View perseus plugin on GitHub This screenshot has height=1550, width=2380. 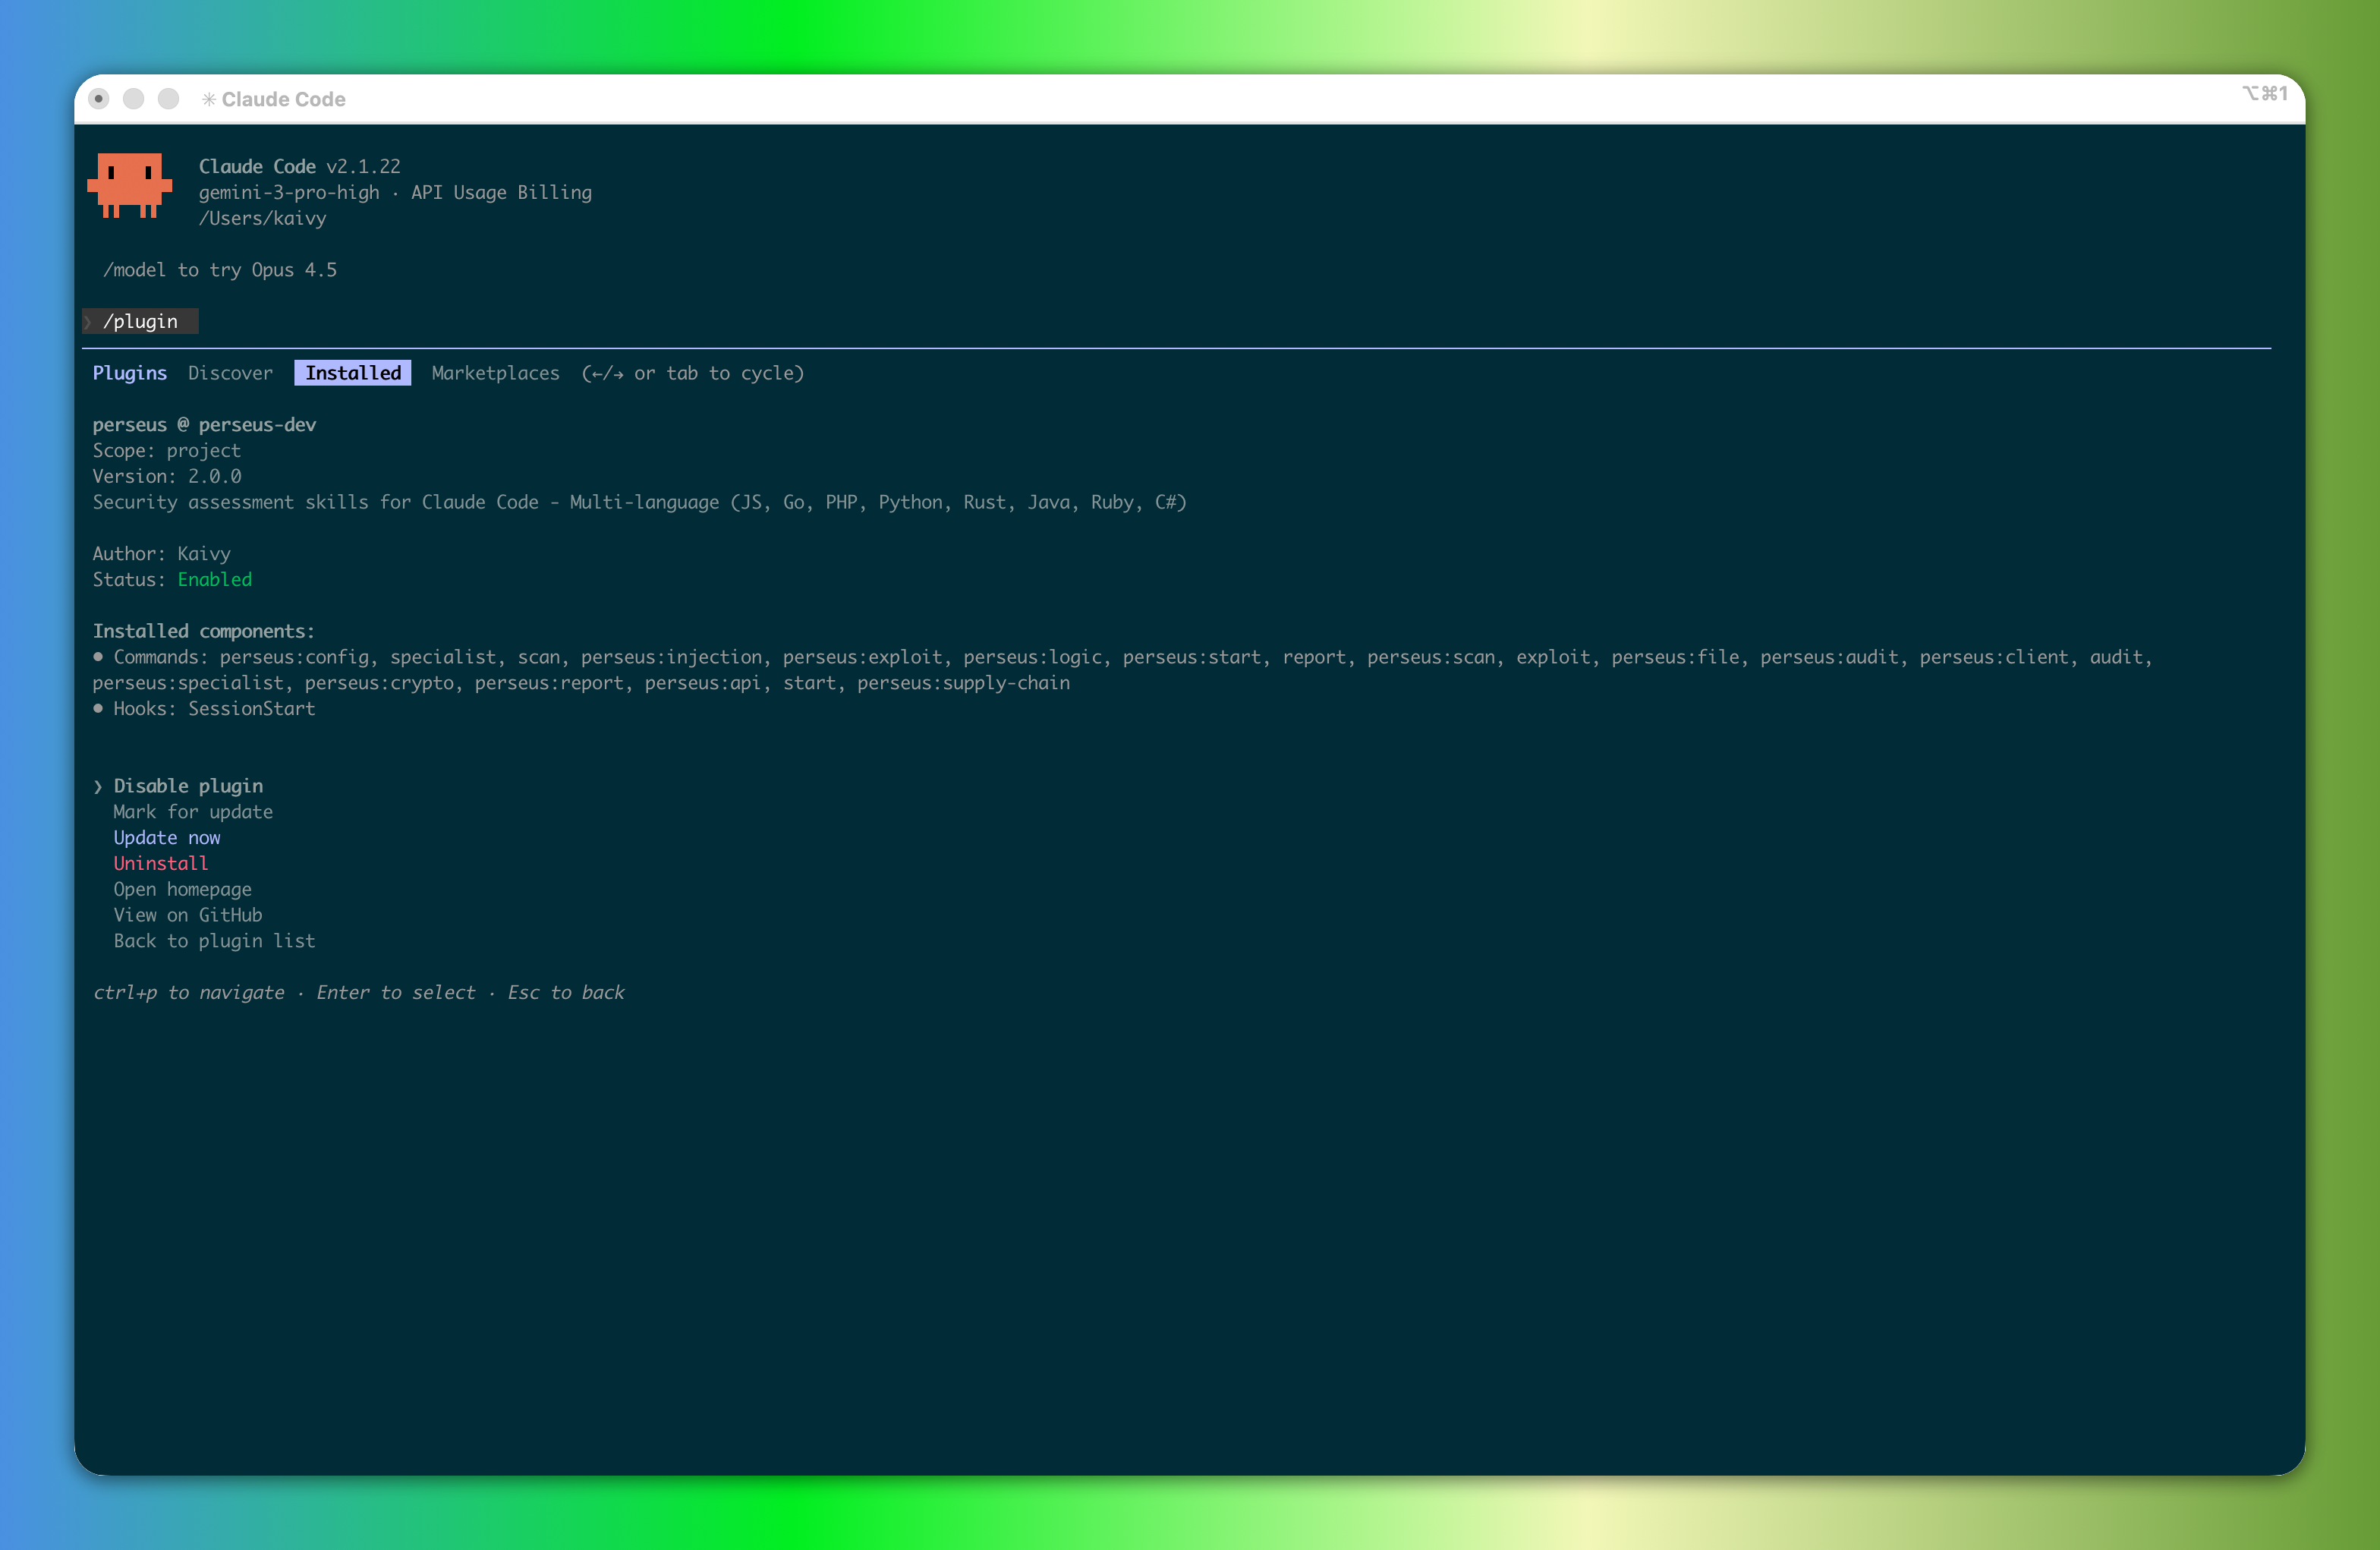point(187,914)
